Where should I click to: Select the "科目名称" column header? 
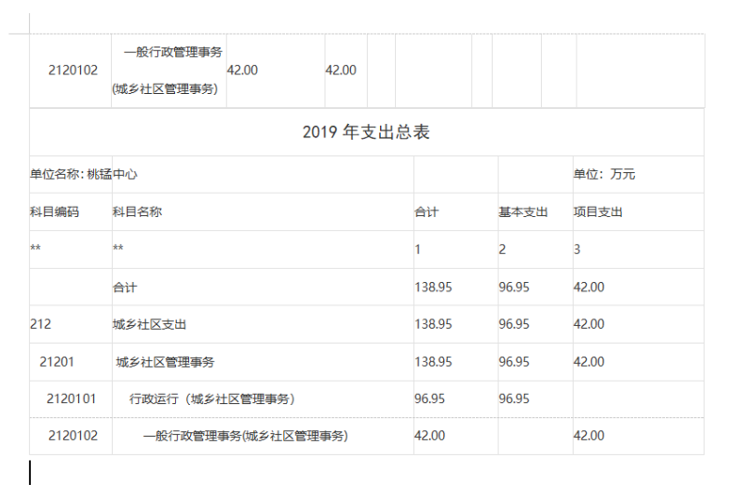(137, 212)
